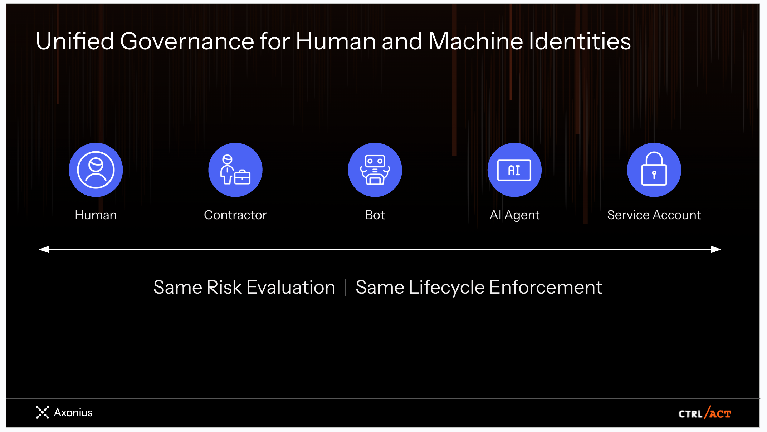
Task: Click the middle of the horizontal arrow line
Action: click(x=380, y=249)
